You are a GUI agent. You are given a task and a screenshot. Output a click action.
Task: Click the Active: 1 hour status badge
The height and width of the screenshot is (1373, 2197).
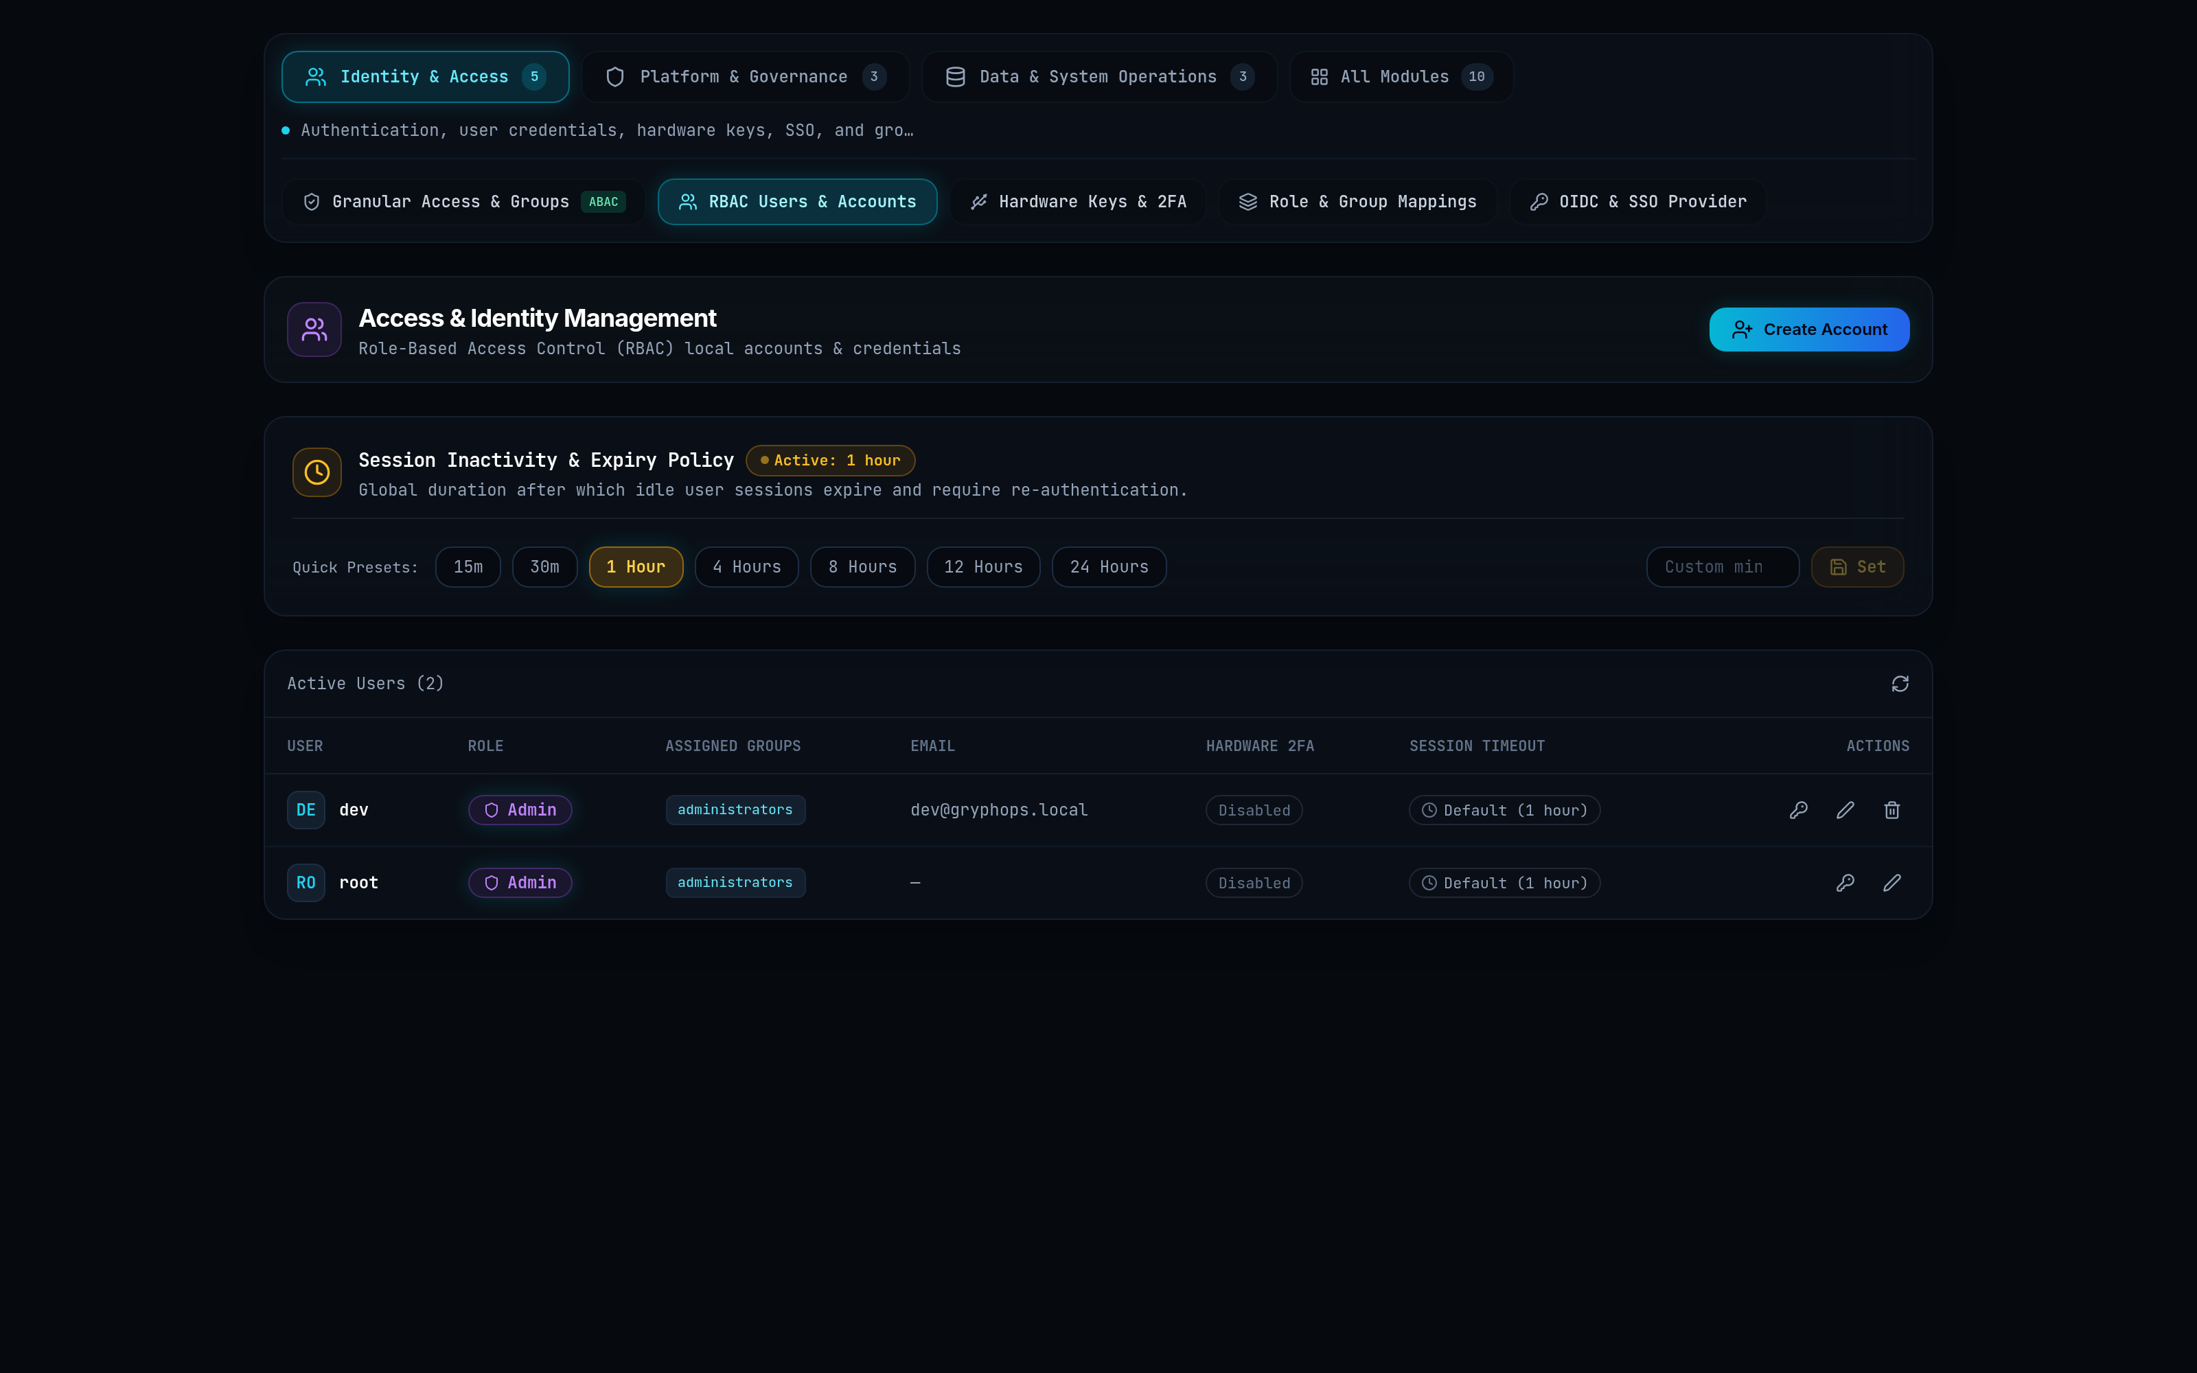click(x=830, y=461)
